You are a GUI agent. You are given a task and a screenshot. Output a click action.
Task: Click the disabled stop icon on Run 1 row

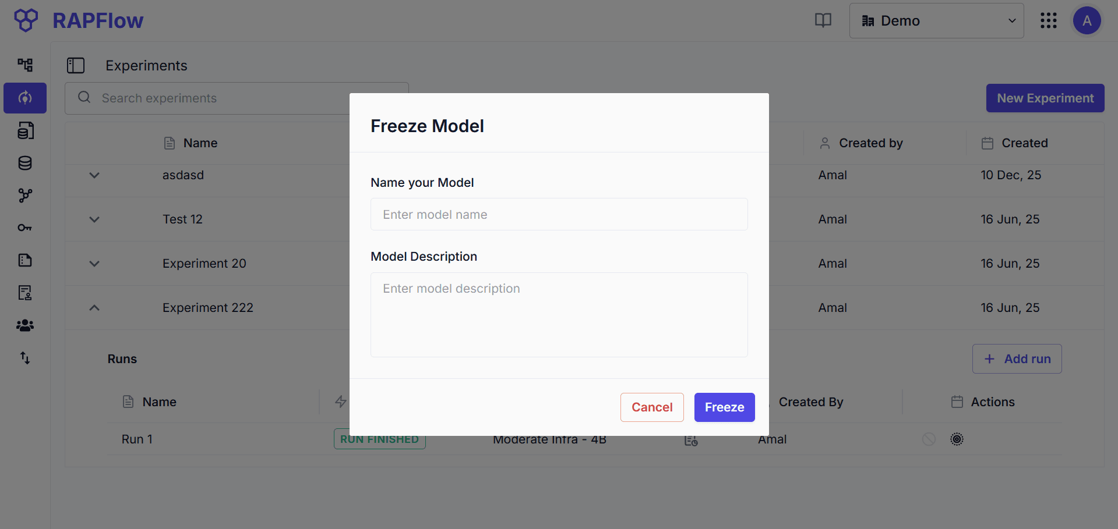(x=929, y=439)
